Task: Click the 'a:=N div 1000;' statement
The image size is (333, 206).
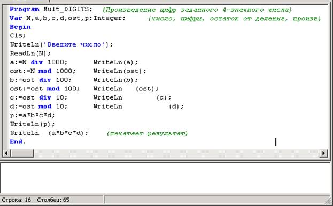Action: [38, 62]
